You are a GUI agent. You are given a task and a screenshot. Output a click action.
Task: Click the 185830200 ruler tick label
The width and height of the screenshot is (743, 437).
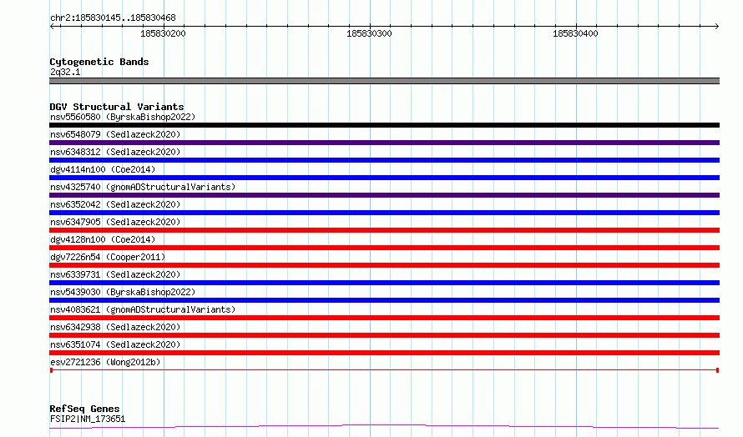click(163, 33)
